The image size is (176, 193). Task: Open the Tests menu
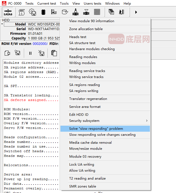tap(29, 4)
